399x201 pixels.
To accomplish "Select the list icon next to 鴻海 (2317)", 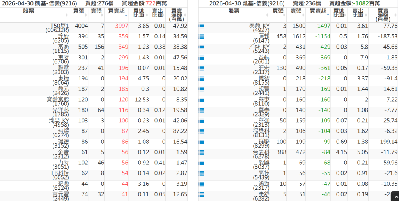I will point(201,183).
